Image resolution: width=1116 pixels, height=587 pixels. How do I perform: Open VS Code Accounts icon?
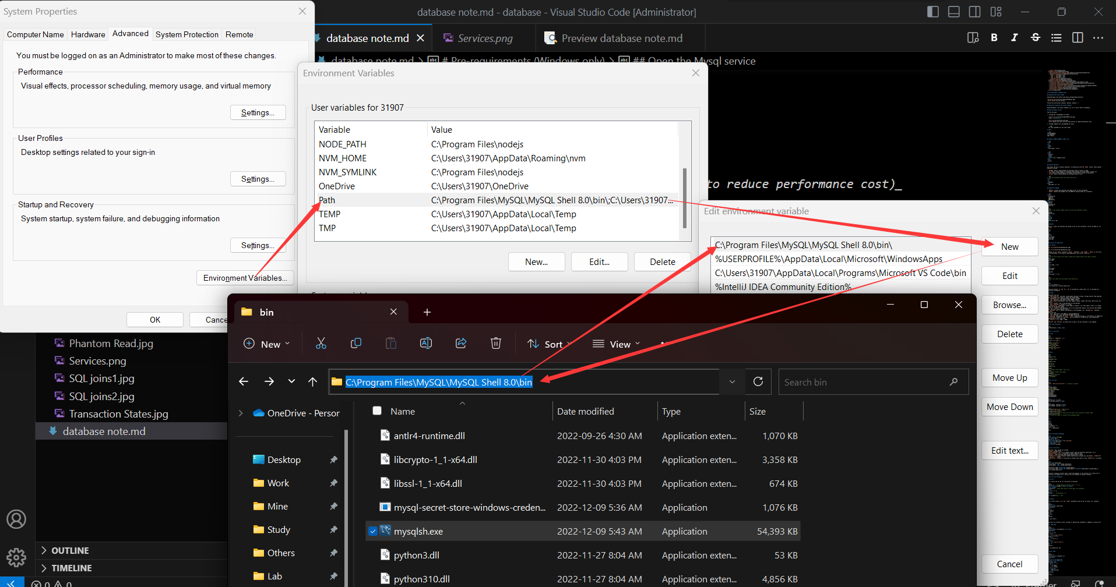(x=16, y=519)
